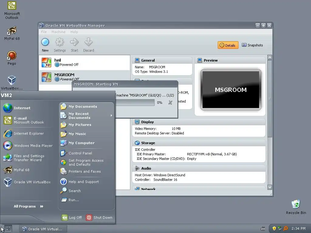Viewport: 311px width, 233px height.
Task: Expand All Programs list
Action: (x=29, y=206)
